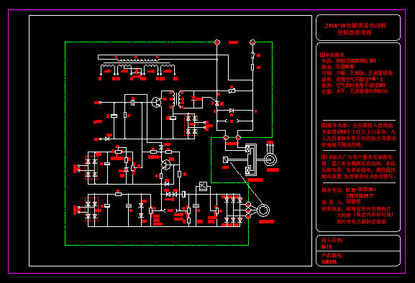Click the section (2) service content paragraph
The width and height of the screenshot is (415, 283).
[x=359, y=135]
